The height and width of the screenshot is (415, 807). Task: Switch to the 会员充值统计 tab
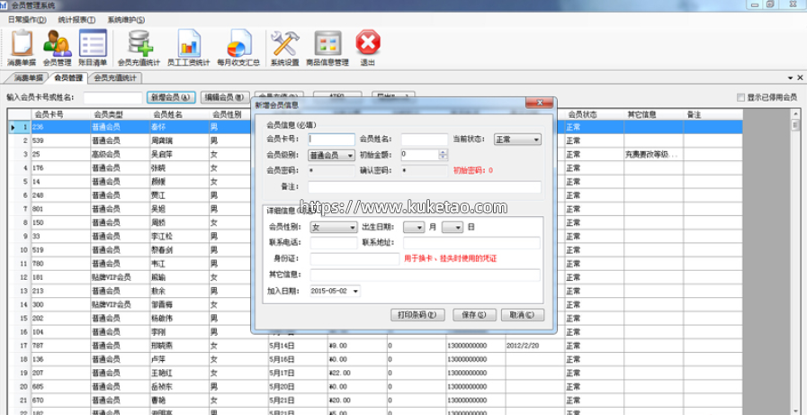click(x=115, y=78)
